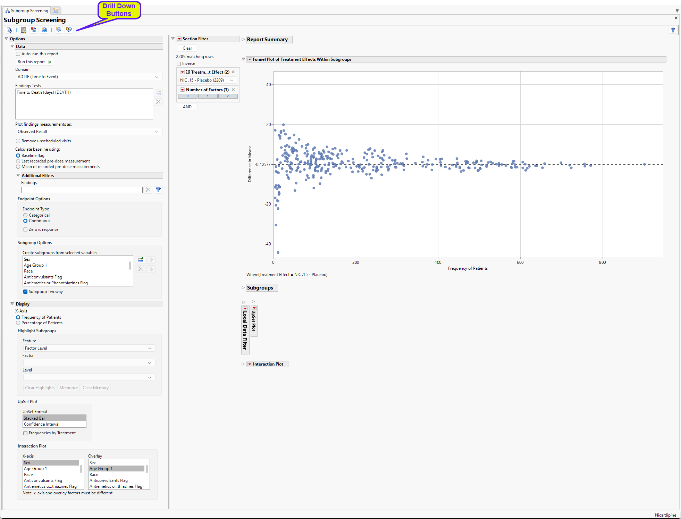This screenshot has width=681, height=519.
Task: Click Number of Factors slider segment 1
Action: 208,96
